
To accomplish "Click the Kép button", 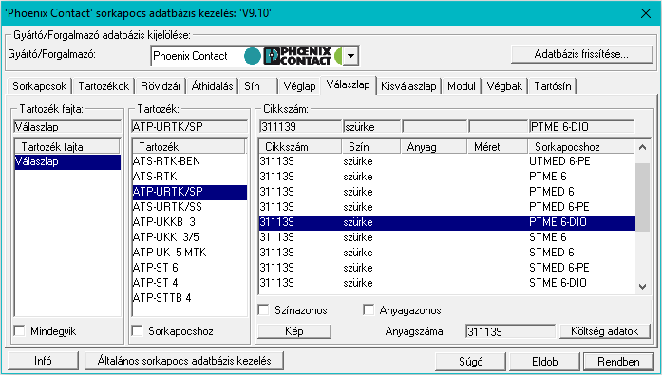I will [294, 331].
